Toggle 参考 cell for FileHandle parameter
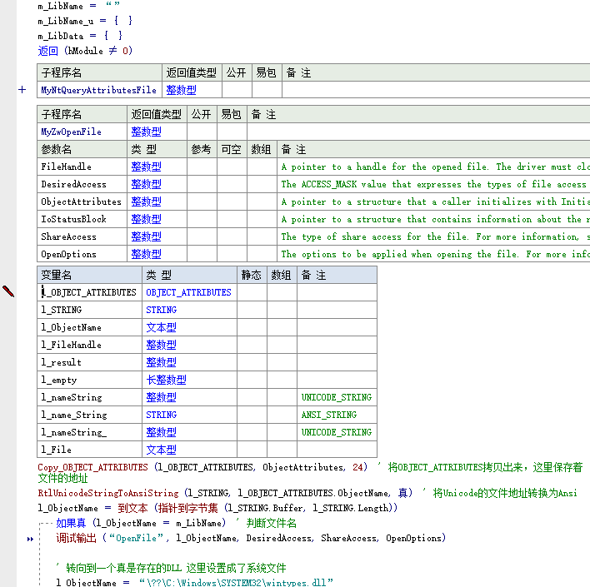 click(x=202, y=167)
